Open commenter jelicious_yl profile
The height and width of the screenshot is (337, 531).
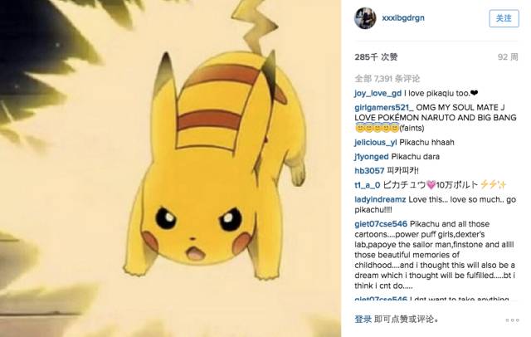point(376,143)
